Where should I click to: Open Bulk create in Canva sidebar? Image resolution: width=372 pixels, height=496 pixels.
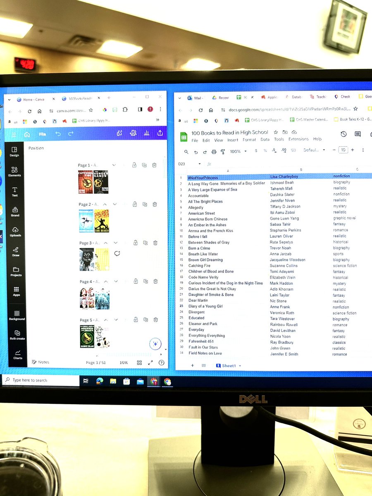(x=17, y=335)
